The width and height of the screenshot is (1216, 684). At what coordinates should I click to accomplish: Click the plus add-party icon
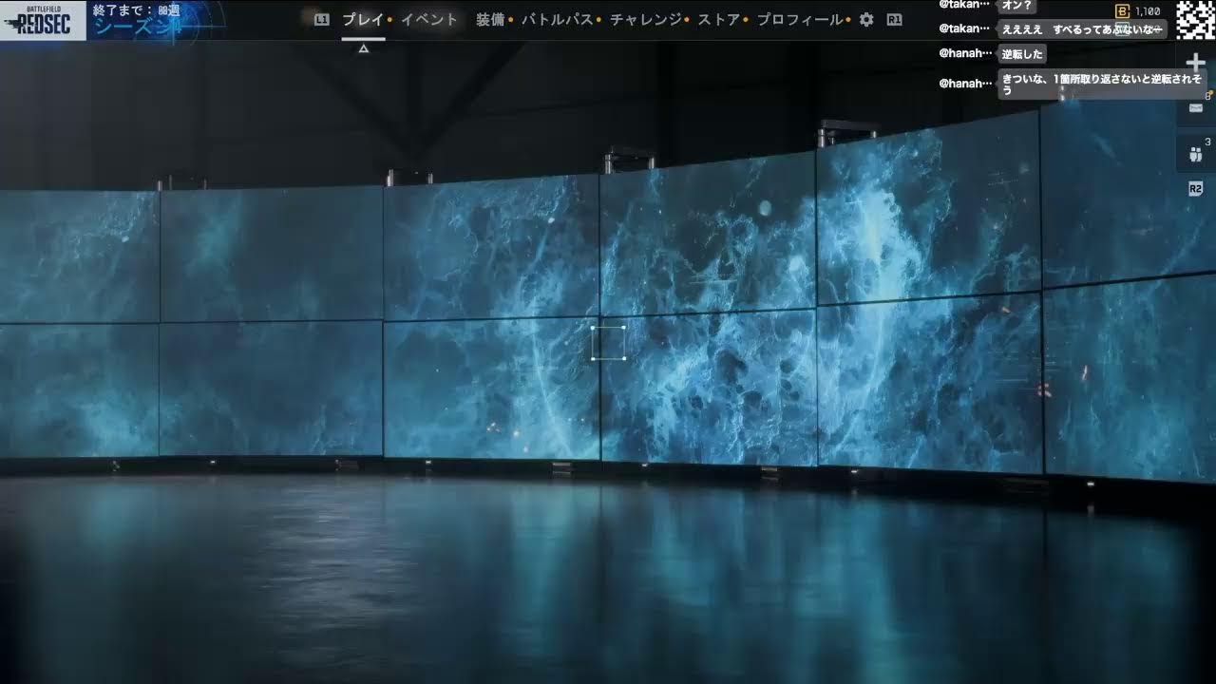(1196, 64)
